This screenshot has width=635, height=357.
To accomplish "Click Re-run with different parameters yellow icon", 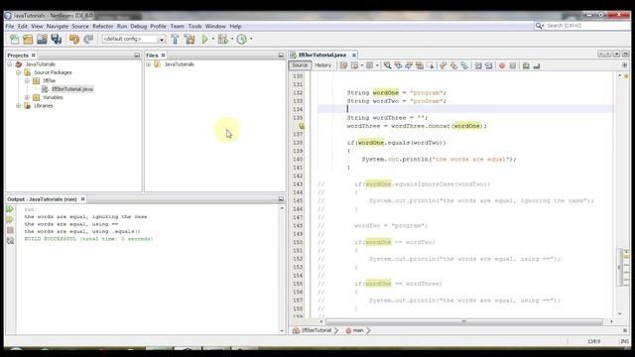I will pos(10,219).
